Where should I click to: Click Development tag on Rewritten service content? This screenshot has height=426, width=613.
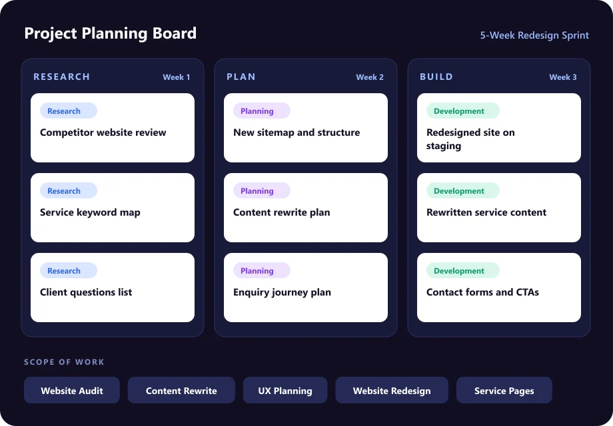click(463, 190)
